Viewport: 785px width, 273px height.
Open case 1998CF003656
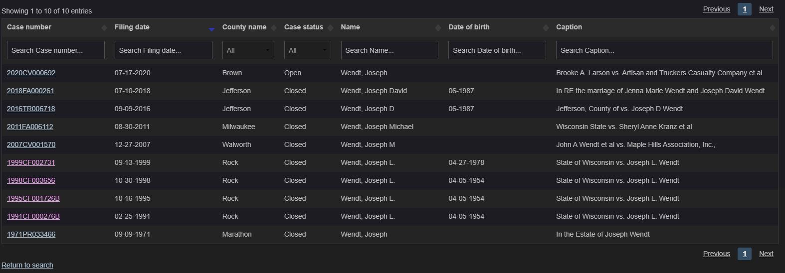pos(31,180)
